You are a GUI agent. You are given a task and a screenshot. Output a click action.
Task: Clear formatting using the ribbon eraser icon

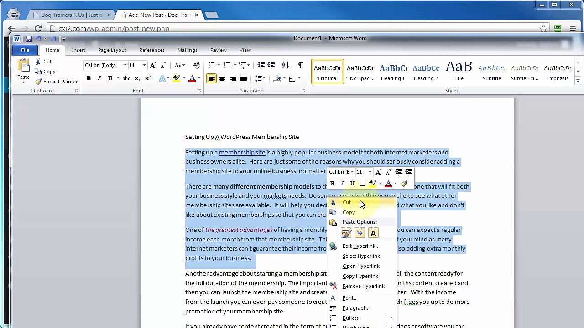point(197,65)
